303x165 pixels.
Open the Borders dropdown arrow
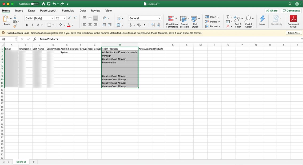53,25
